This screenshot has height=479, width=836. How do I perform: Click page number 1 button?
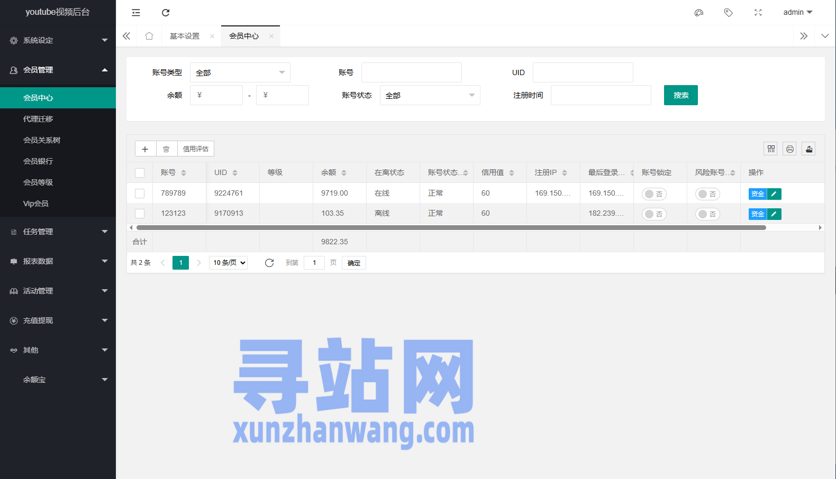pyautogui.click(x=180, y=263)
